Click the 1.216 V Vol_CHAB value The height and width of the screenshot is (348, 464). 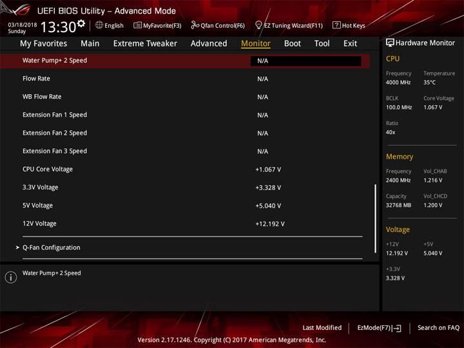click(x=432, y=180)
